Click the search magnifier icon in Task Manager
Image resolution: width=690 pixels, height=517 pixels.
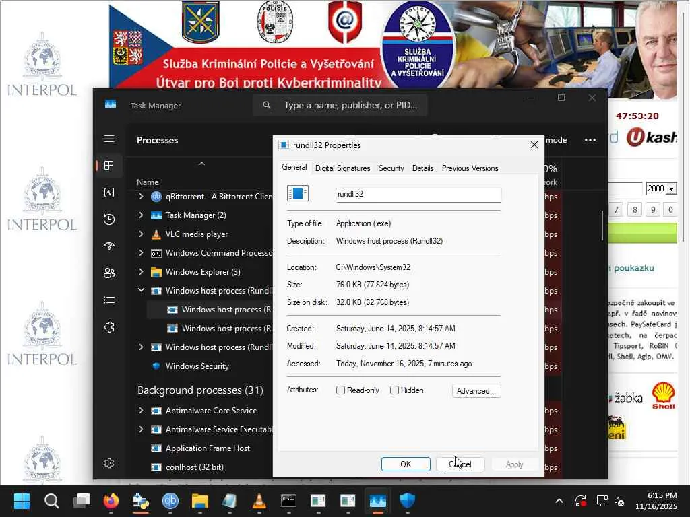(267, 105)
